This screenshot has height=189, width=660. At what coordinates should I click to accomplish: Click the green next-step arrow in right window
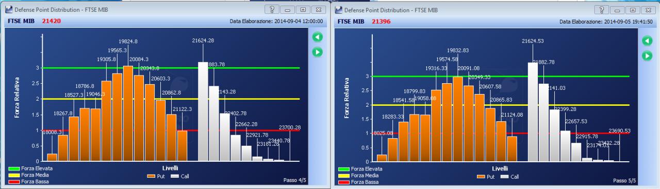647,55
